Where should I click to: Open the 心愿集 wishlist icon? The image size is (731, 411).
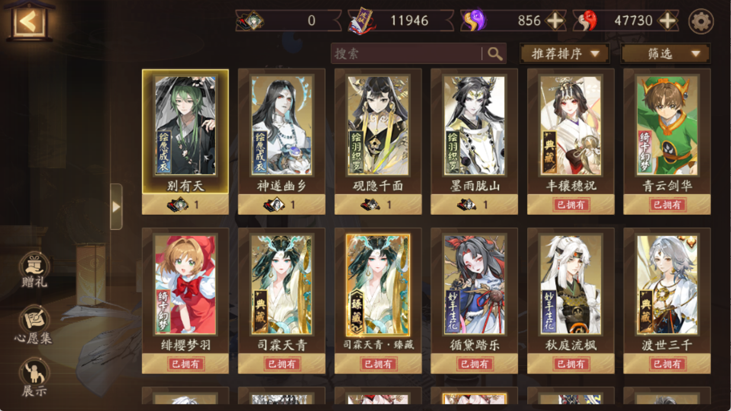click(34, 325)
